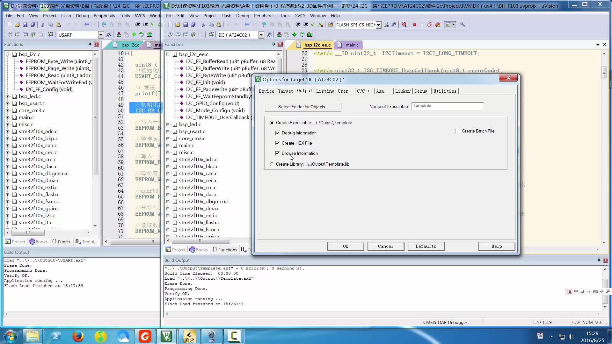Open editor tab list dropdown arrow
This screenshot has width=612, height=344.
598,45
